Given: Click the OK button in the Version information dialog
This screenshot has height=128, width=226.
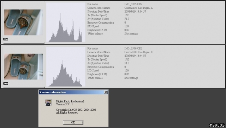Looking at the screenshot, I should tap(73, 122).
